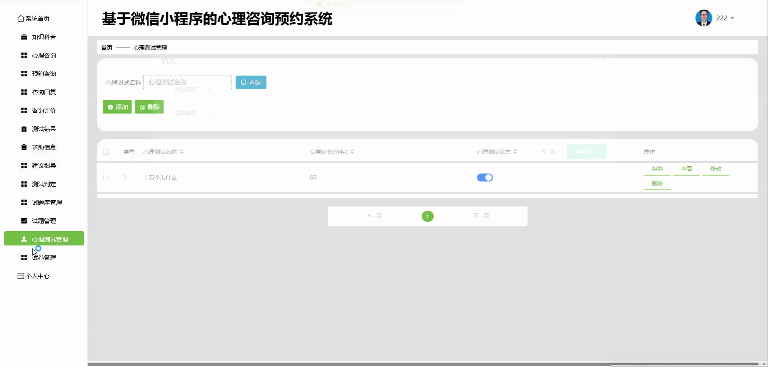Open 试题库管理 in the sidebar
Screen dimensions: 768x367
47,203
